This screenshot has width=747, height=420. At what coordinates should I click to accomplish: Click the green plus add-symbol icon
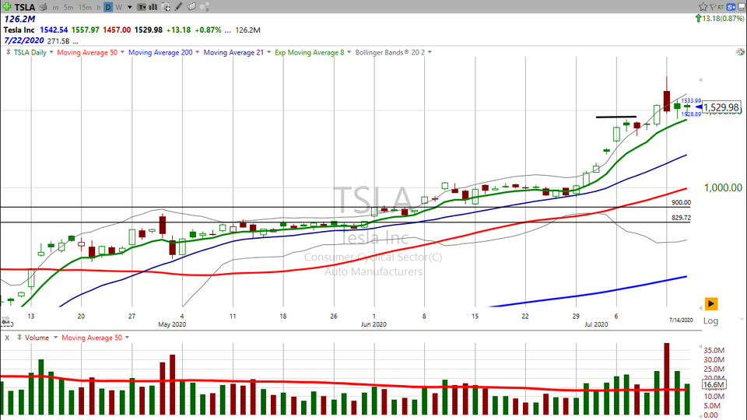click(7, 6)
